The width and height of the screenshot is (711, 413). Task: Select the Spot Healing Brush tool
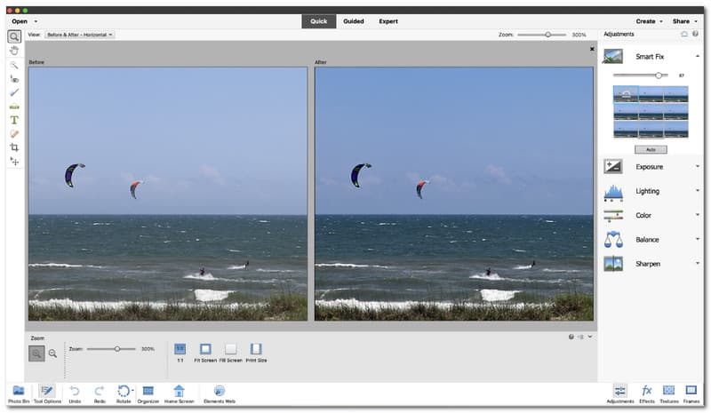point(14,134)
